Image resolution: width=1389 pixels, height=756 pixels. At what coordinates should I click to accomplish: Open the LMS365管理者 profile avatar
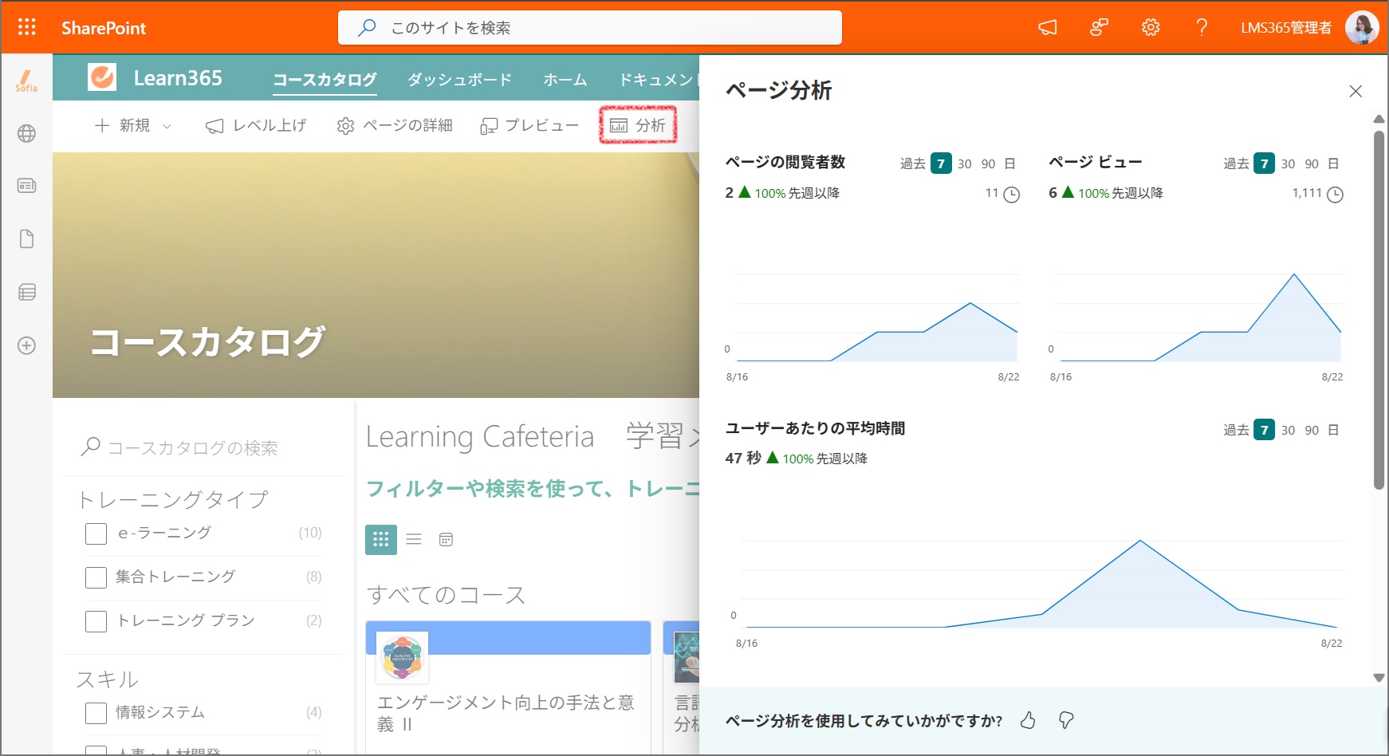pyautogui.click(x=1361, y=28)
